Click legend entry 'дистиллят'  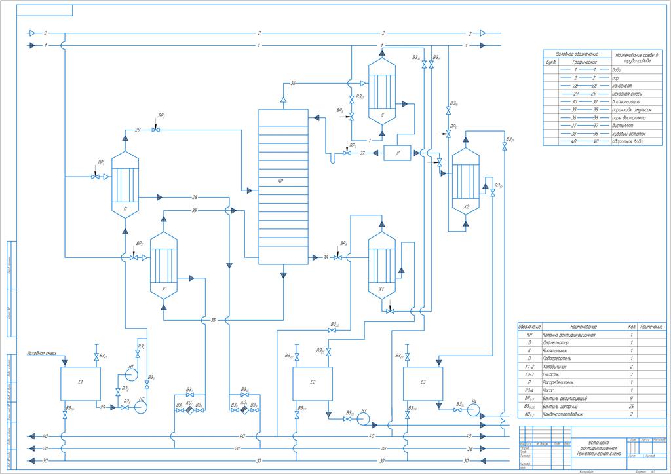(x=623, y=126)
